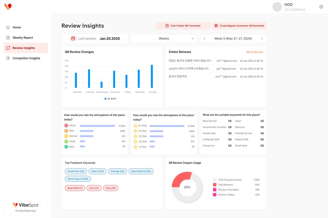Click the Friendly (55) keyword tag

117,171
